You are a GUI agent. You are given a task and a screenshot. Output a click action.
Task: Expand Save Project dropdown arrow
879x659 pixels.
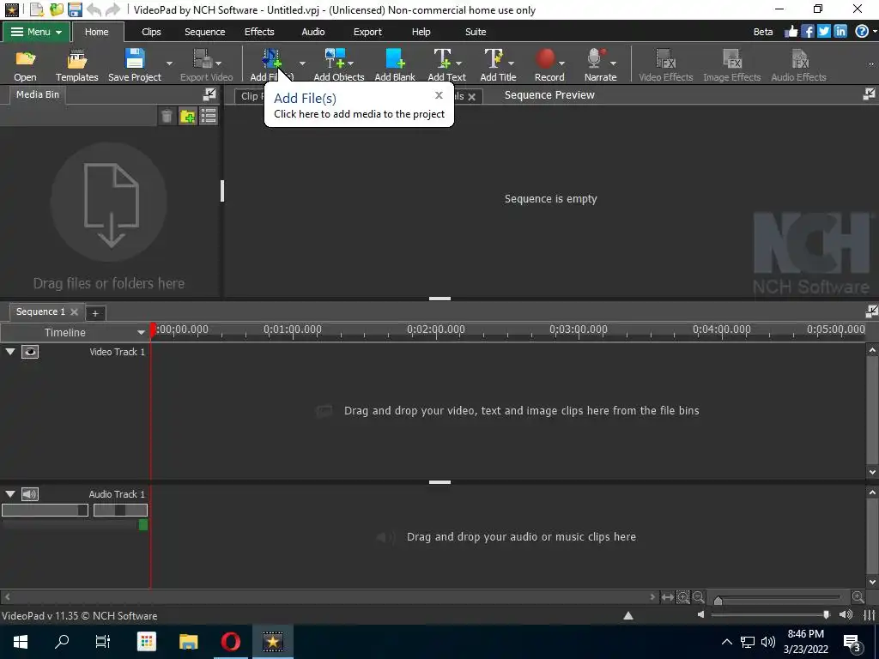click(x=169, y=63)
